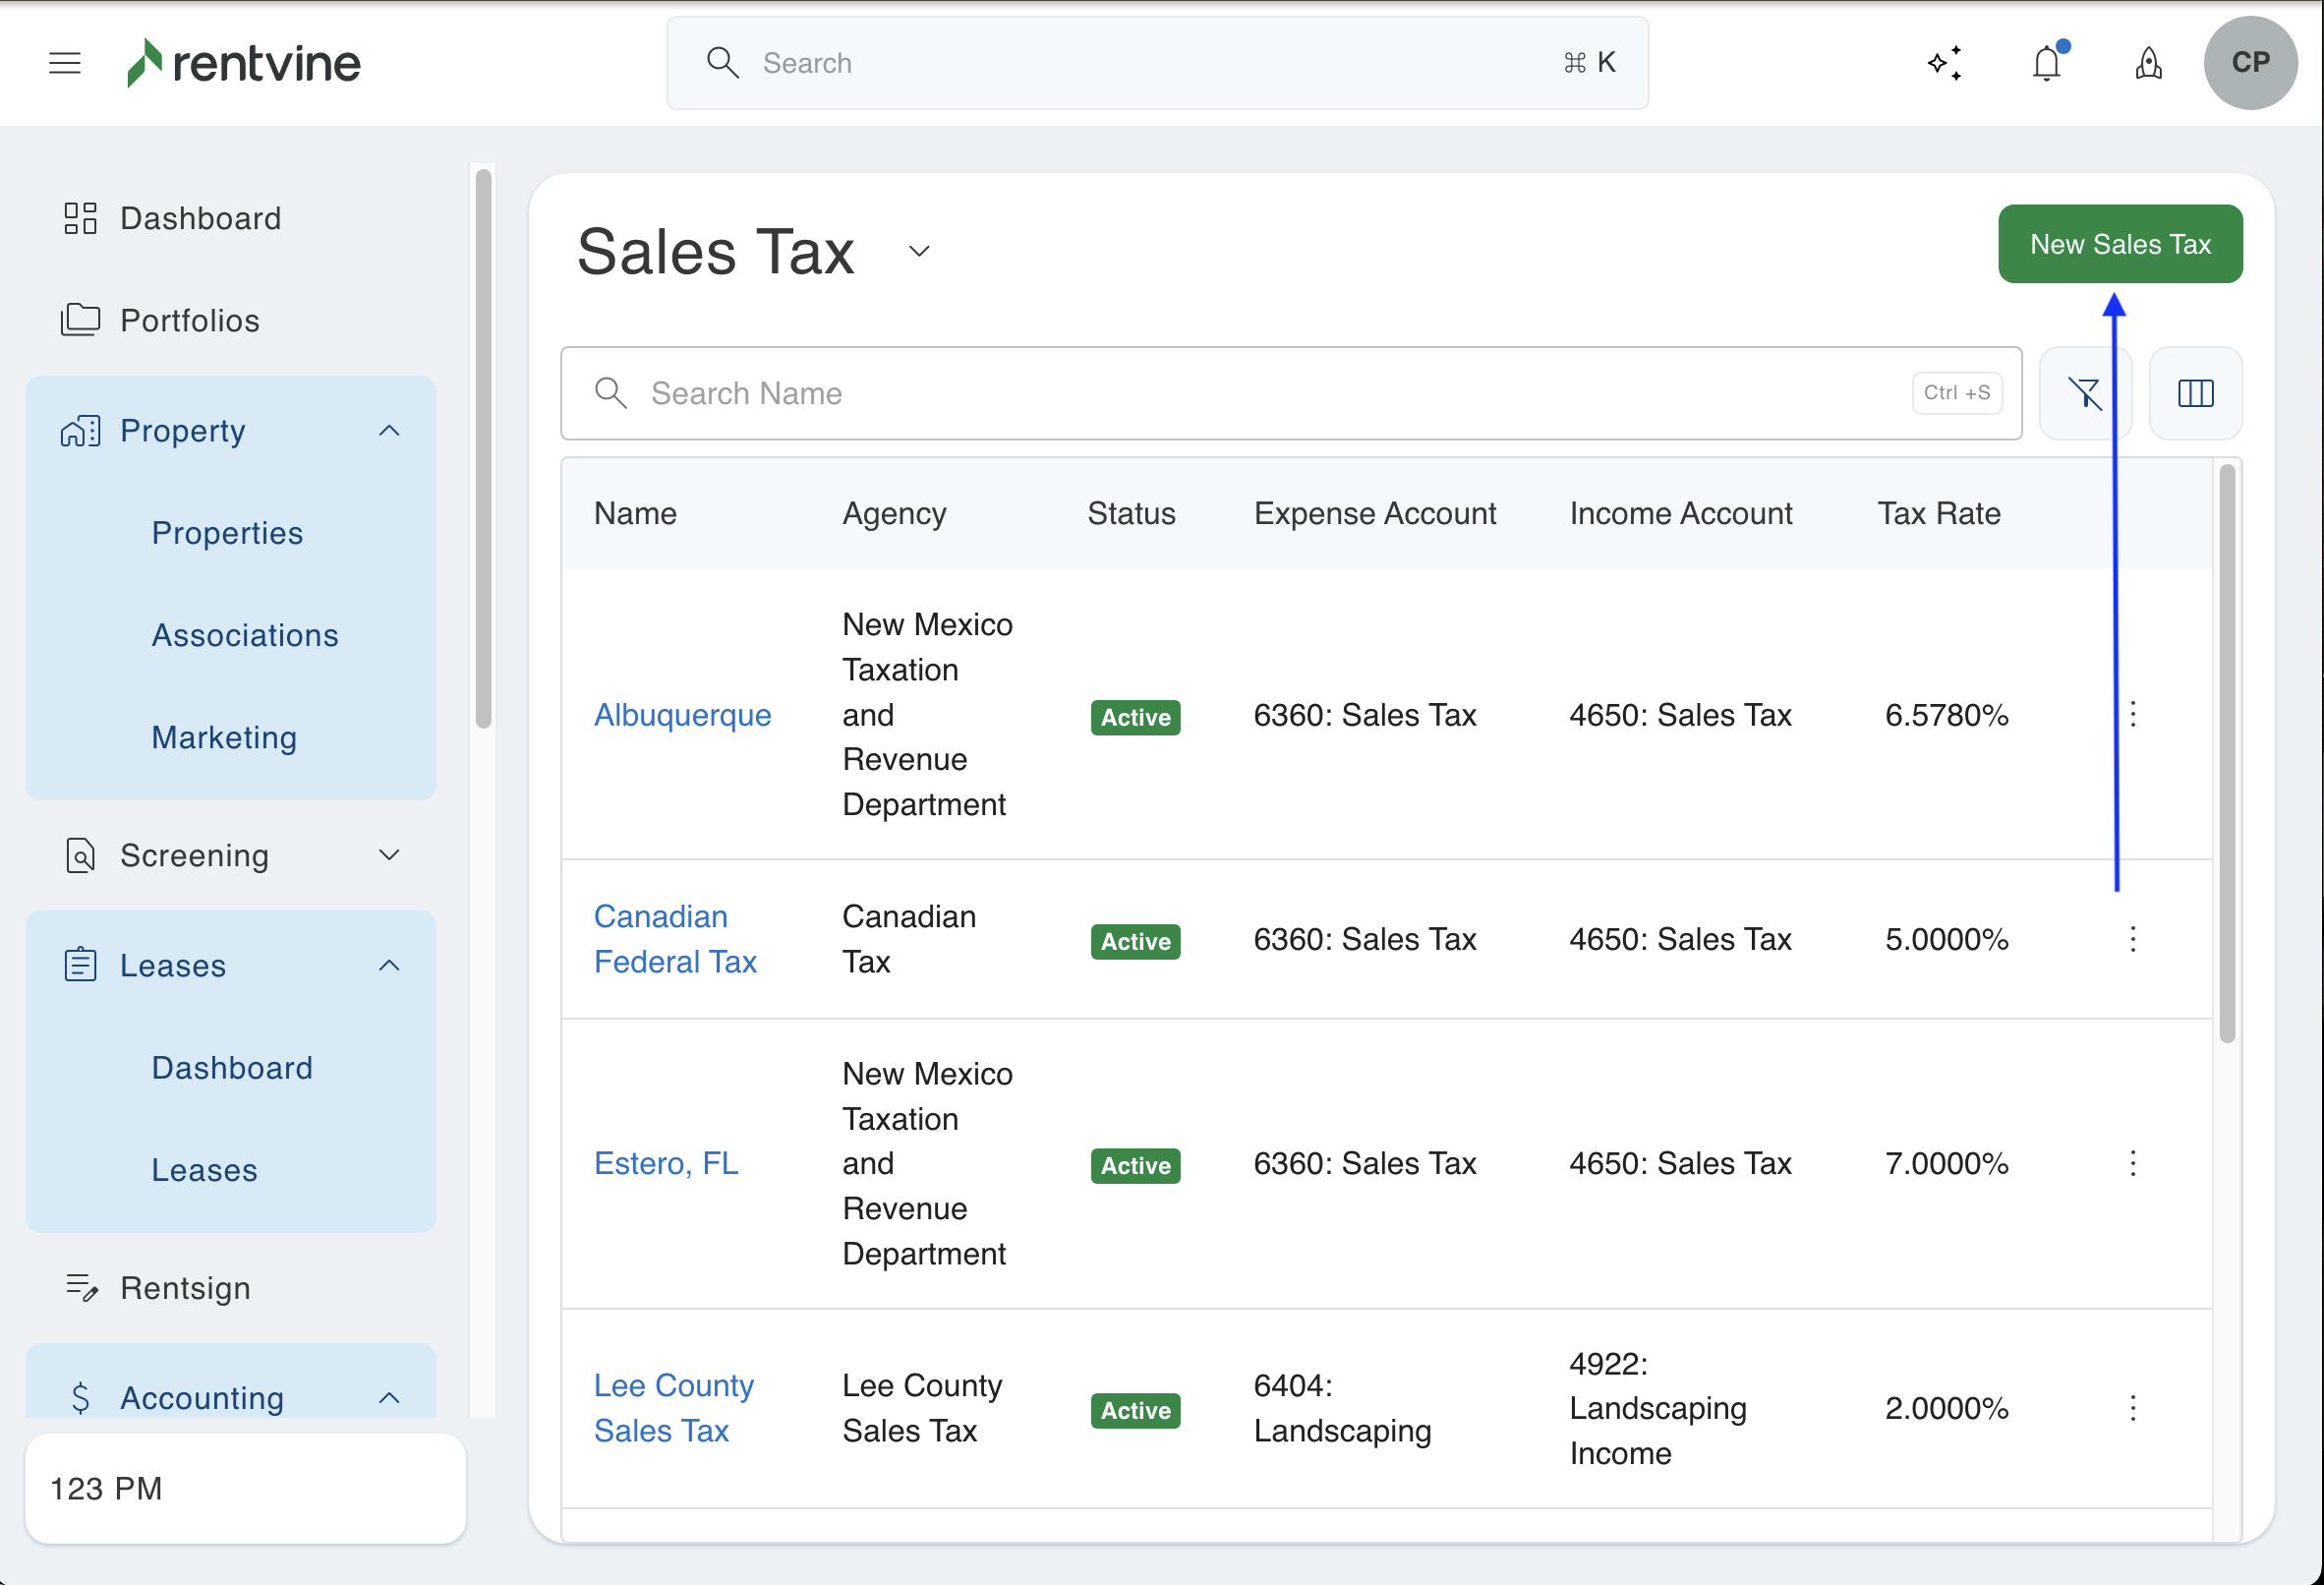Open Rentsign from the sidebar

[x=185, y=1288]
